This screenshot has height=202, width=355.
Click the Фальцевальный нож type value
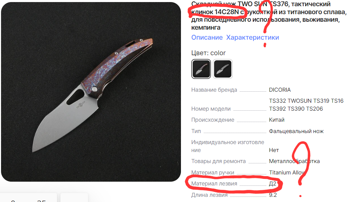pyautogui.click(x=296, y=131)
